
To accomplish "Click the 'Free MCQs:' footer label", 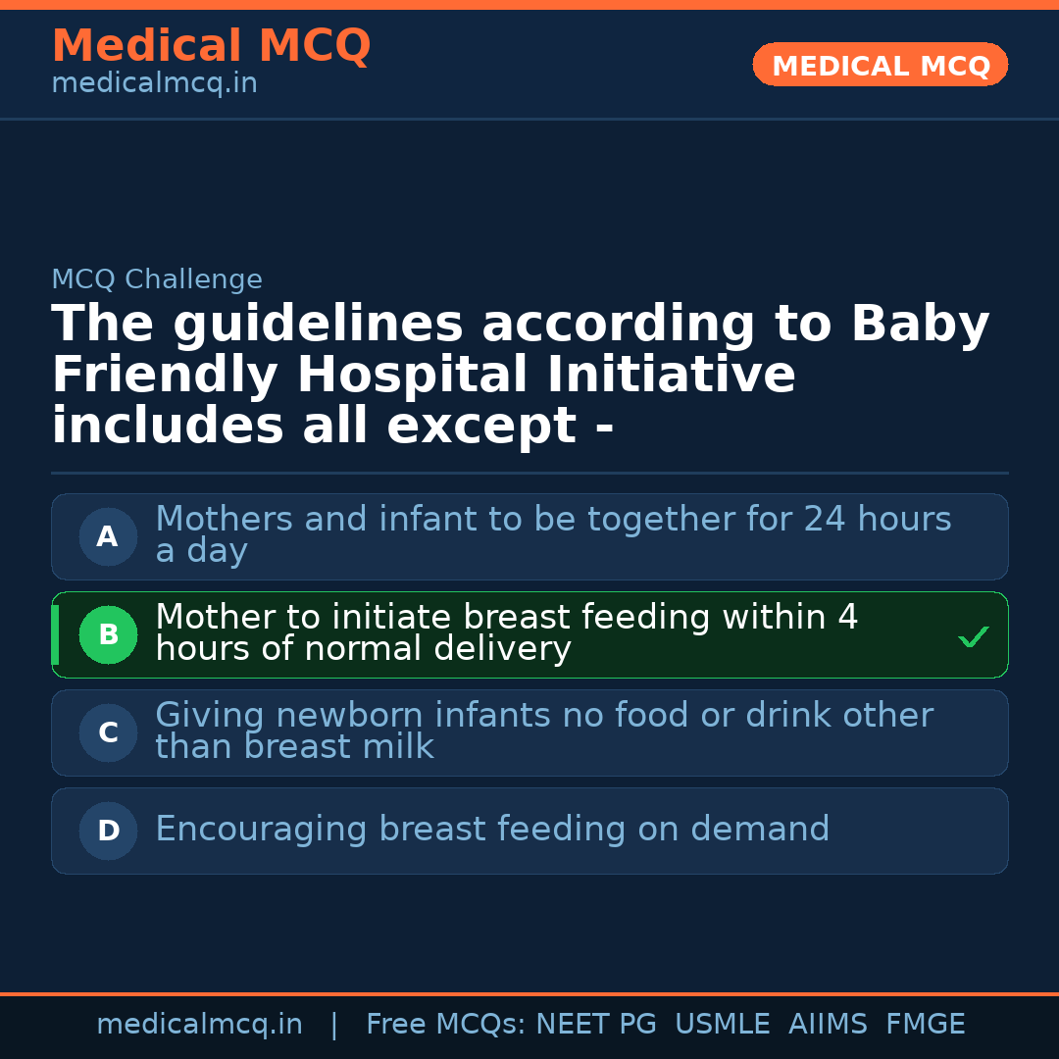I will (x=446, y=1025).
